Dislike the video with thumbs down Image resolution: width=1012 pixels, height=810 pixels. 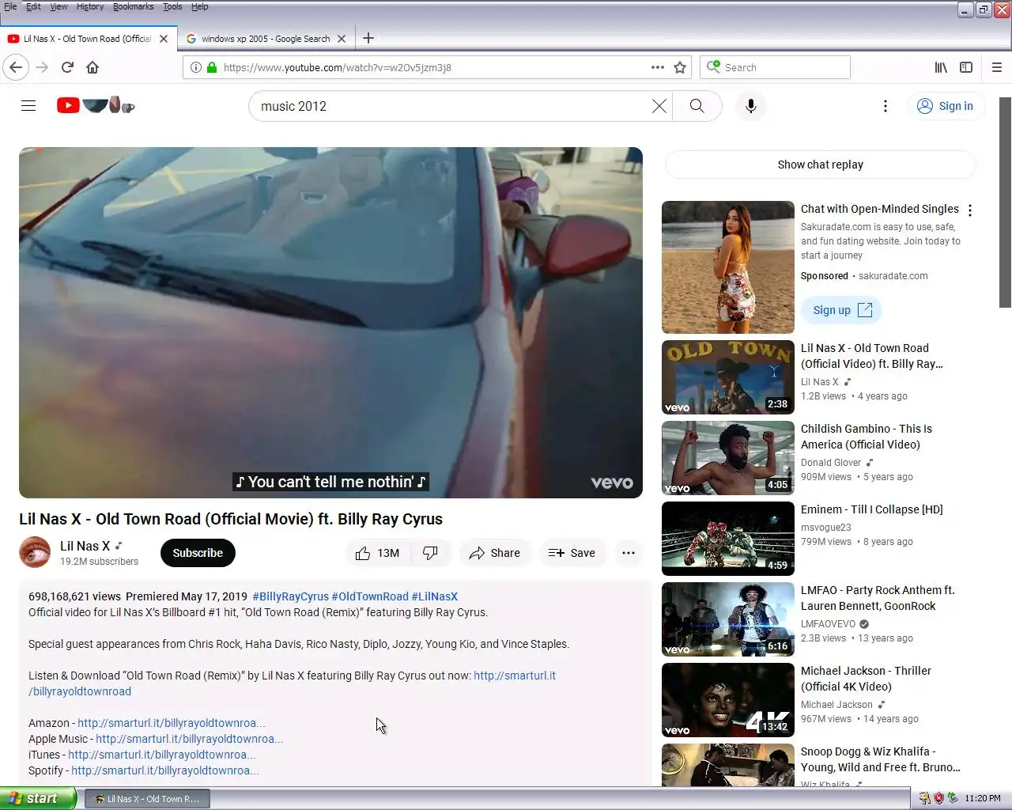431,553
